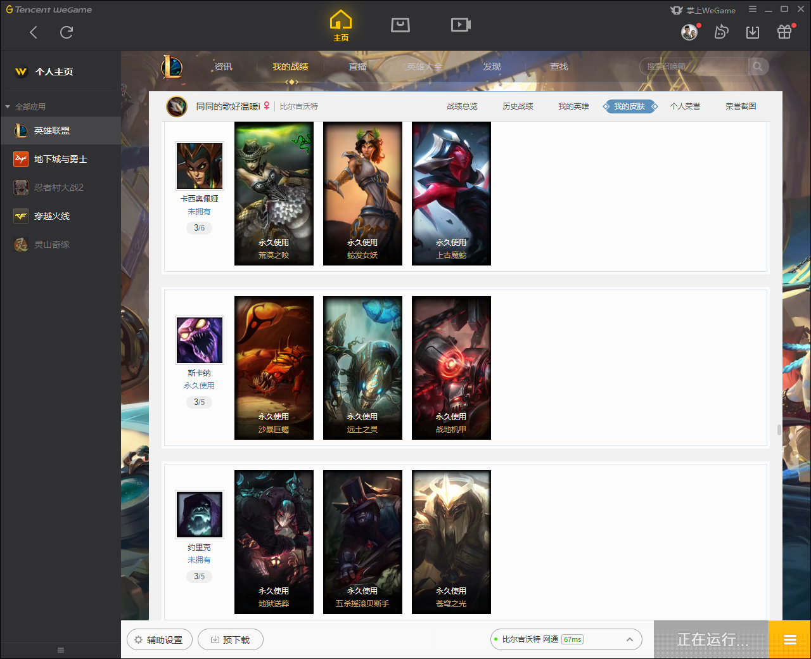The width and height of the screenshot is (811, 659).
Task: Open the video icon in the top bar
Action: point(461,25)
